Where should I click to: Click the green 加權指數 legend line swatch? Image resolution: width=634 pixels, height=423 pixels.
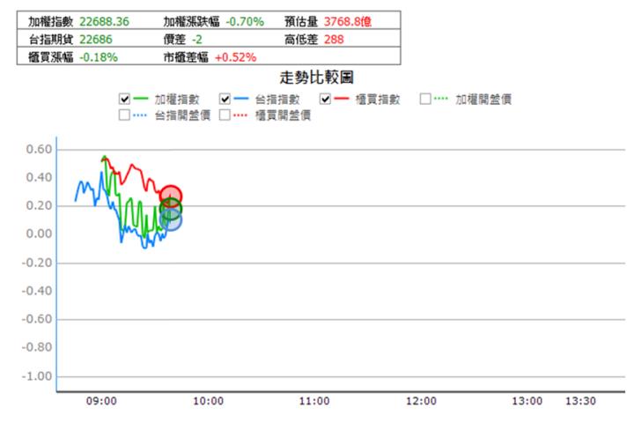pos(141,99)
